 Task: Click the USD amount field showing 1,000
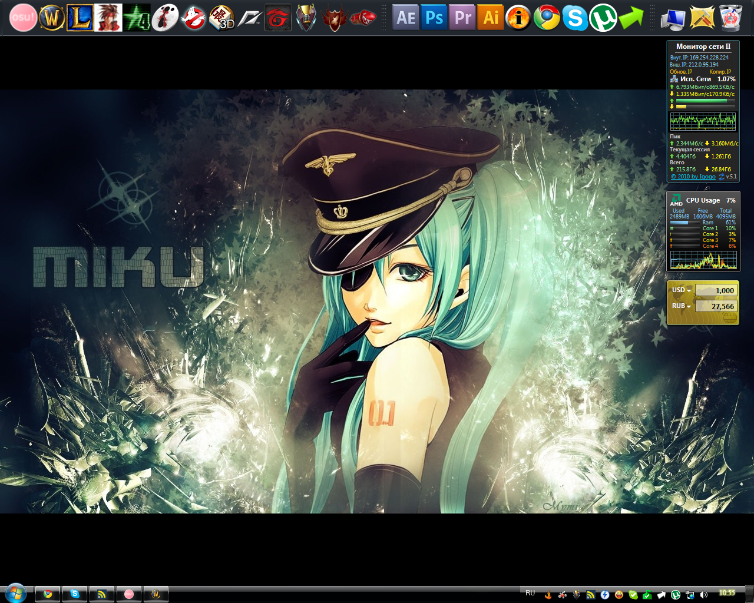716,290
